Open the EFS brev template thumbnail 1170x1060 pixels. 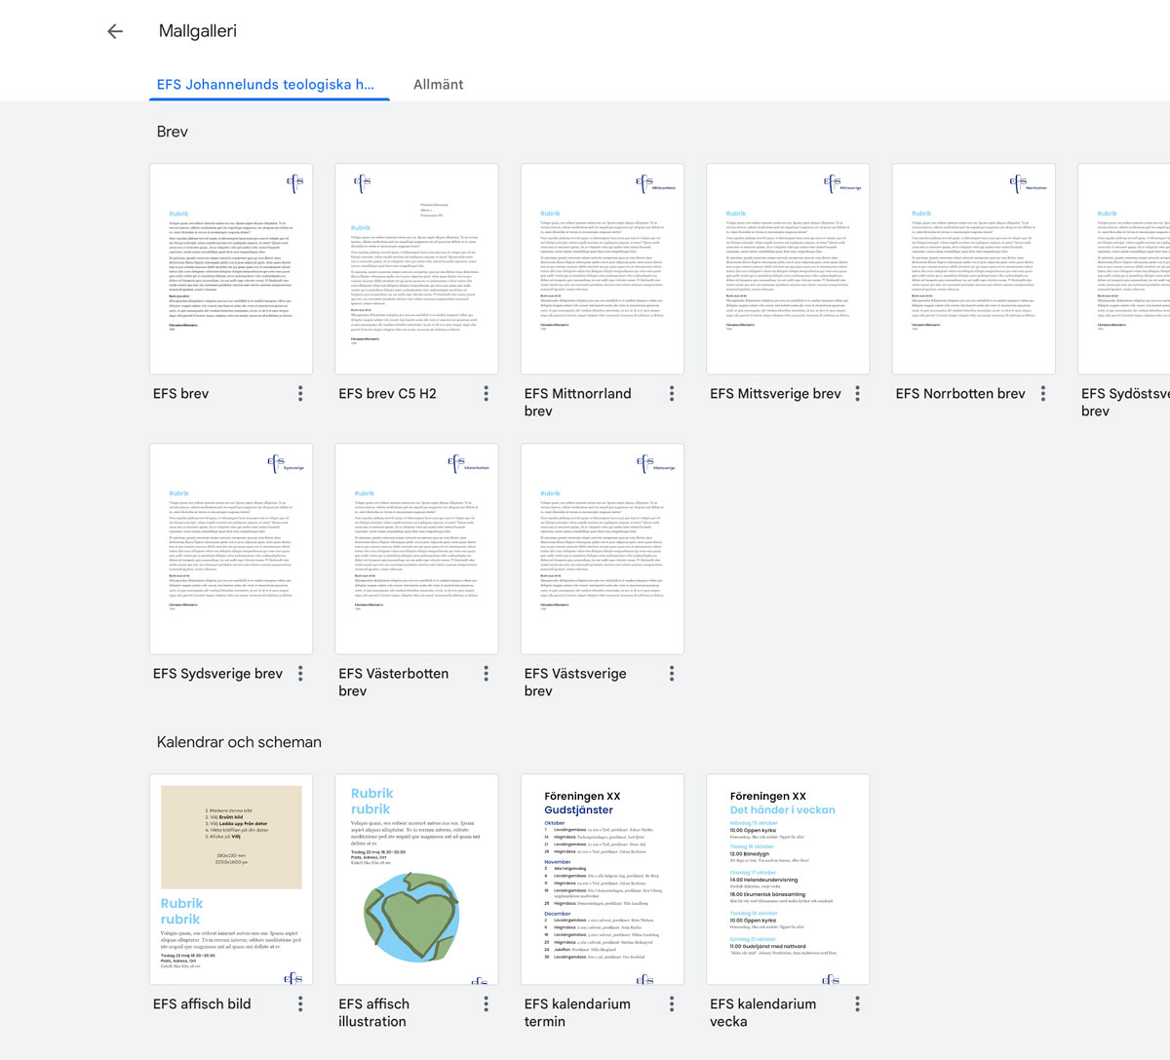(x=231, y=269)
